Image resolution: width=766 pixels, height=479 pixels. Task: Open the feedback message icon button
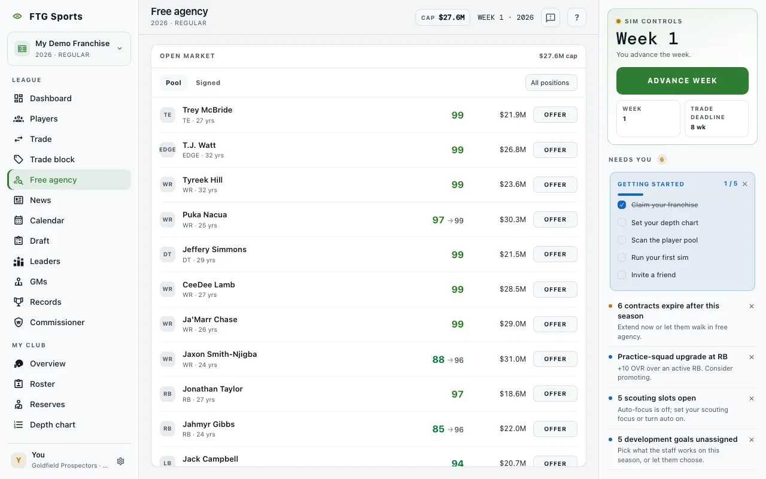[x=551, y=17]
